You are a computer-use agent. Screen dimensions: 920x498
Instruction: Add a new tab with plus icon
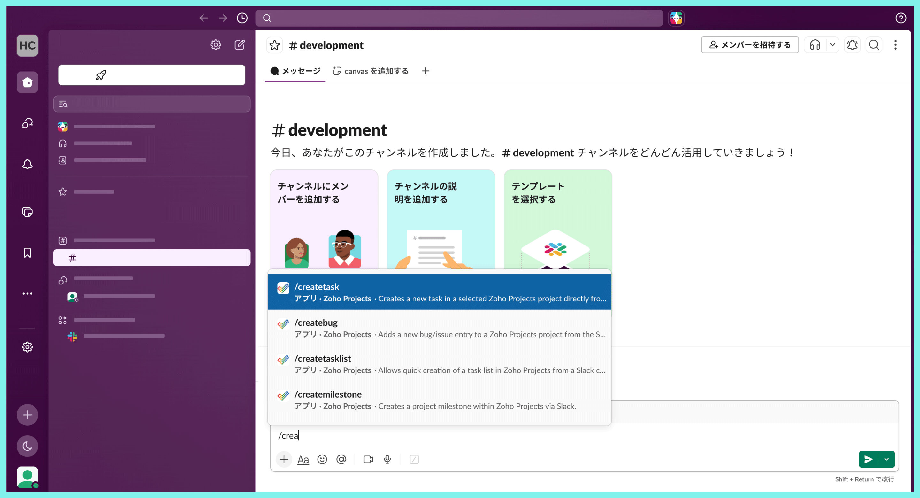click(x=425, y=71)
